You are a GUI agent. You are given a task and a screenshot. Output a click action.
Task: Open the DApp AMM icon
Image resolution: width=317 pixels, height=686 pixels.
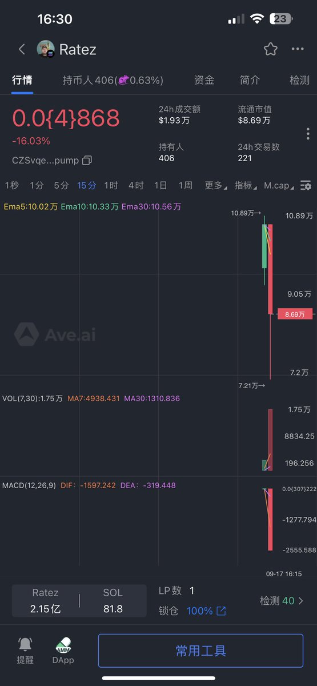(x=63, y=644)
